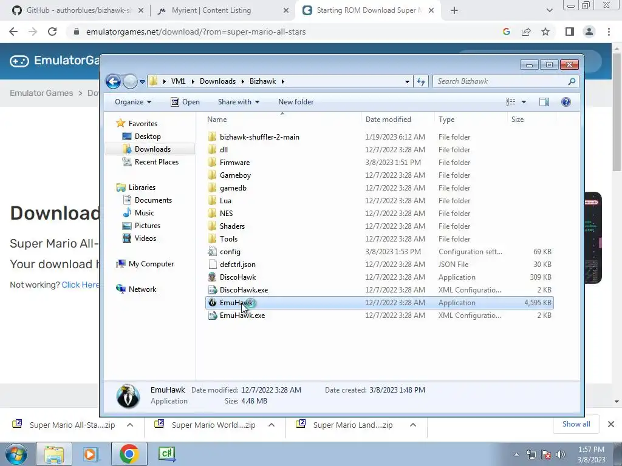The width and height of the screenshot is (622, 466).
Task: Click VM1 in the breadcrumb path
Action: (178, 81)
